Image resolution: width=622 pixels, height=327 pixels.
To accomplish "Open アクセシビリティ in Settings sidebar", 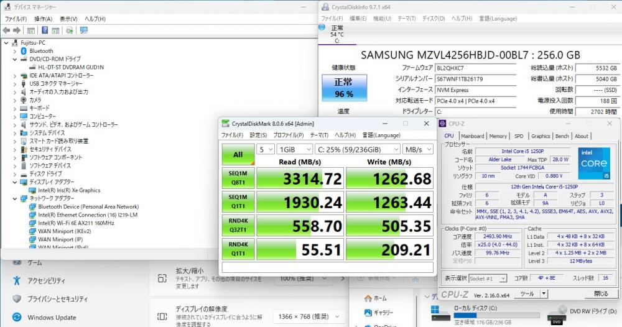I will (46, 280).
